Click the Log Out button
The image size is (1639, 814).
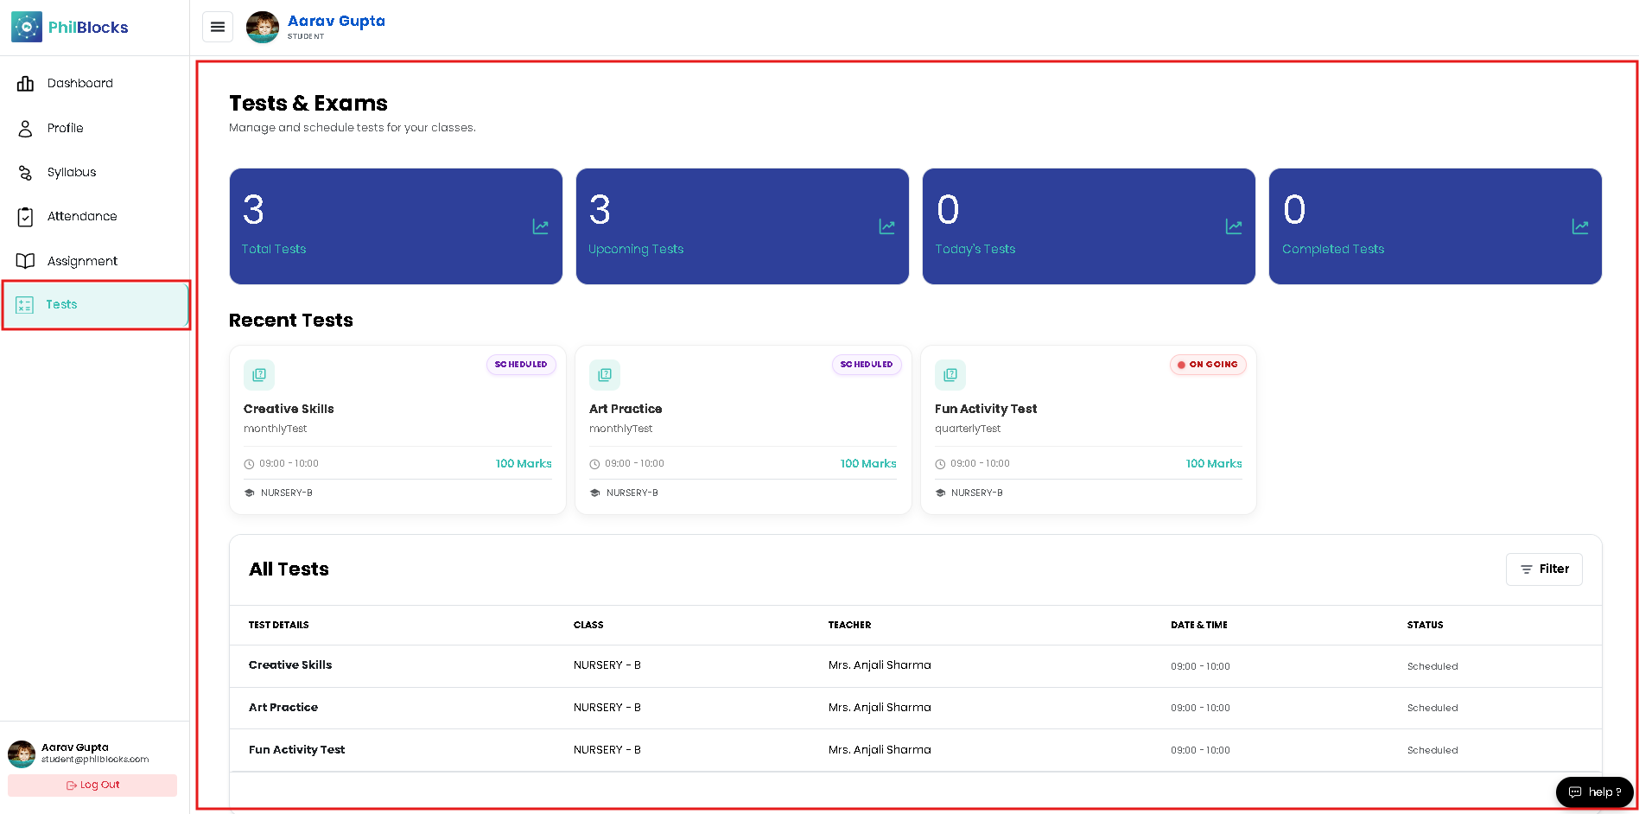pyautogui.click(x=92, y=785)
